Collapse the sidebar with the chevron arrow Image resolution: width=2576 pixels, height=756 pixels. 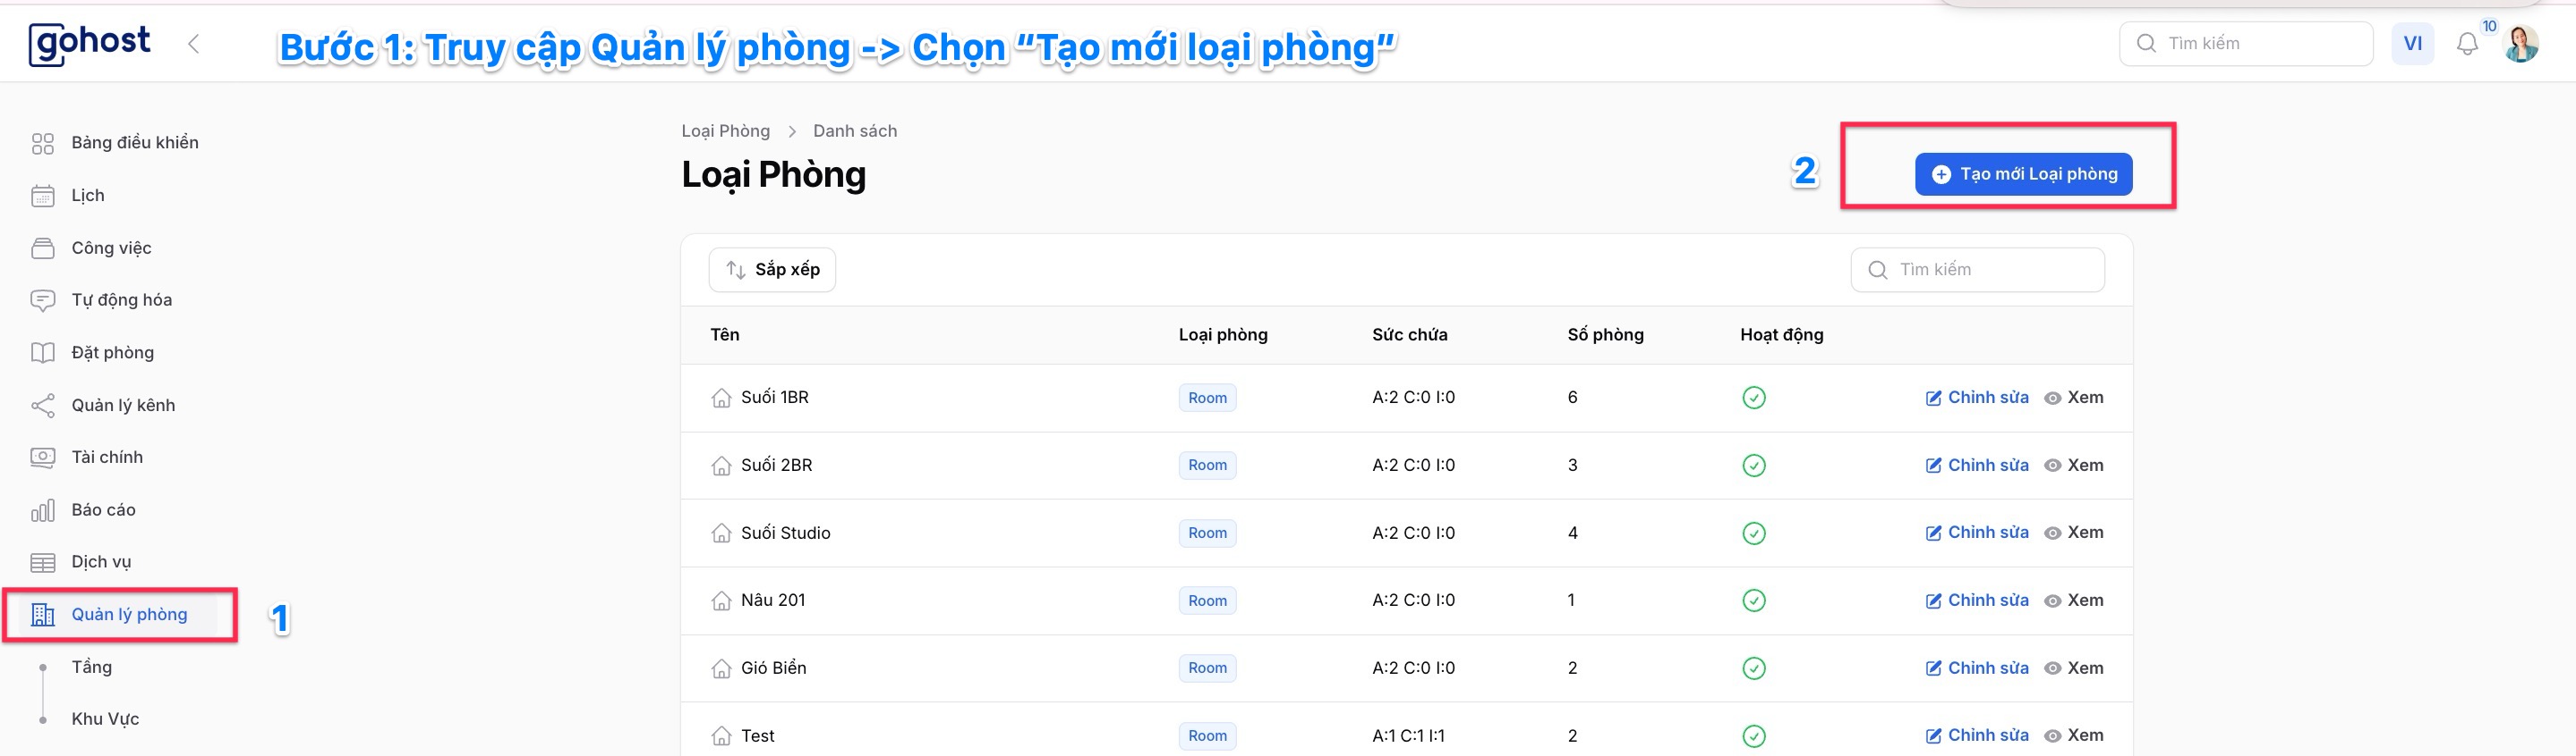[x=194, y=44]
